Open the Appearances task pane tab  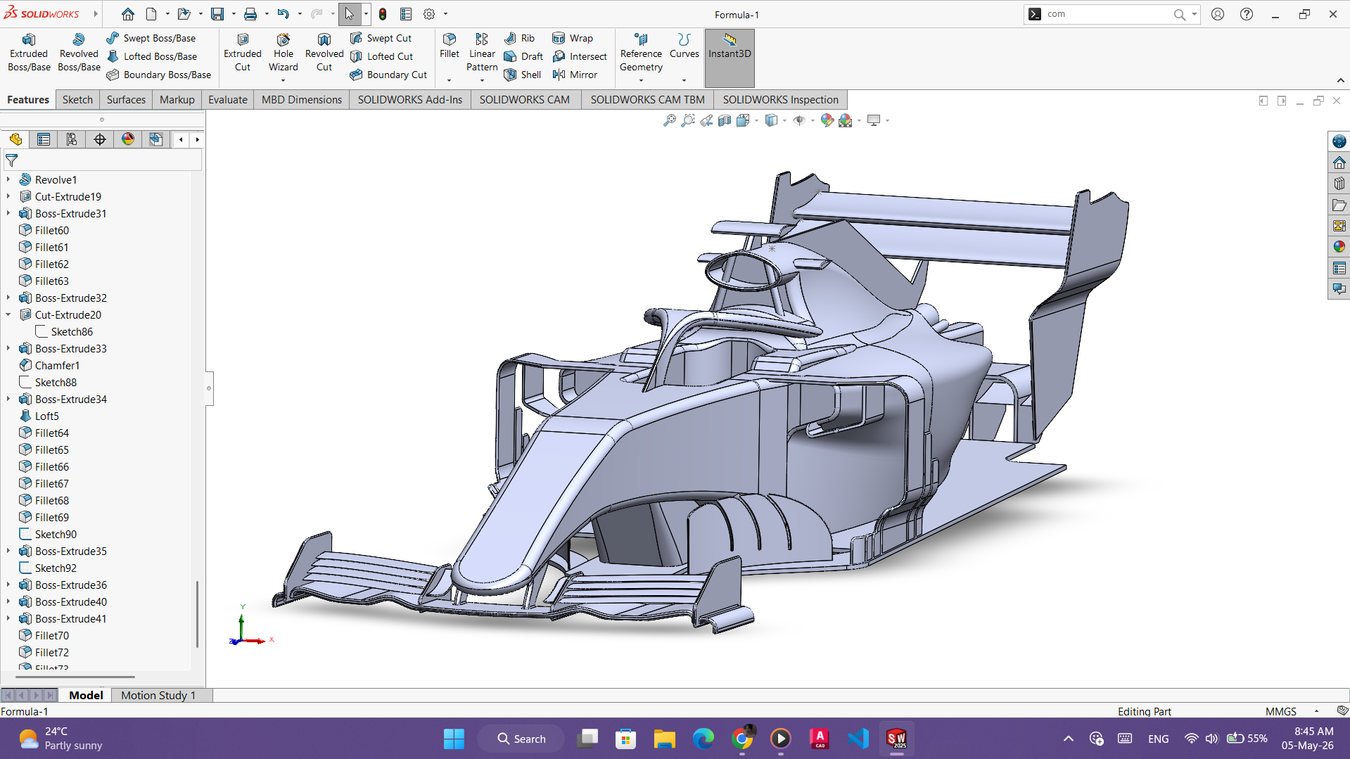(1339, 247)
